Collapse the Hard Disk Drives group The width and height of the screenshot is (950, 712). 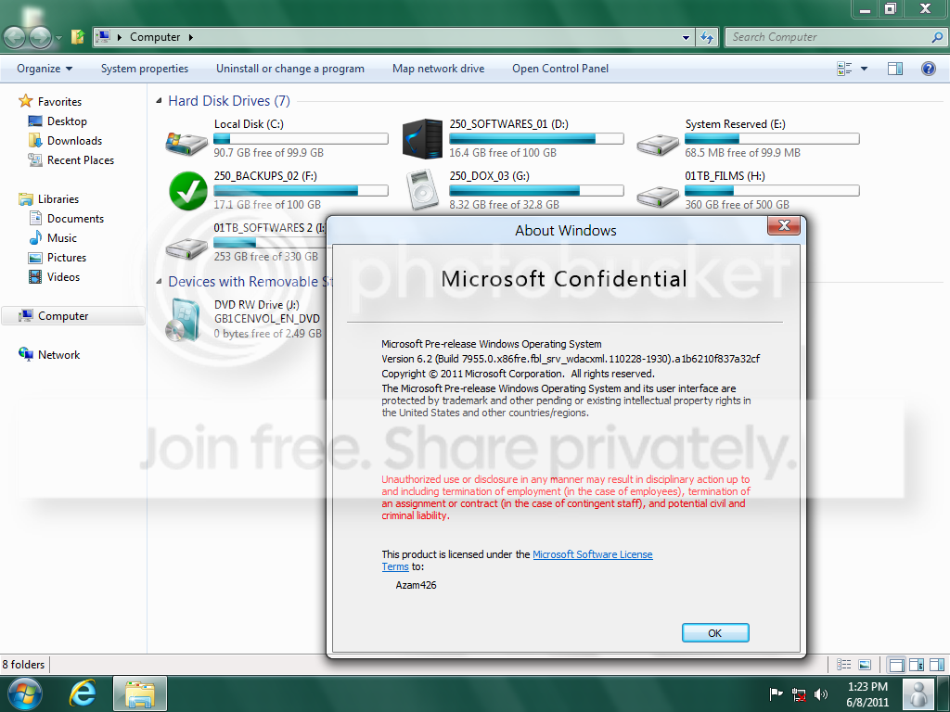(159, 101)
